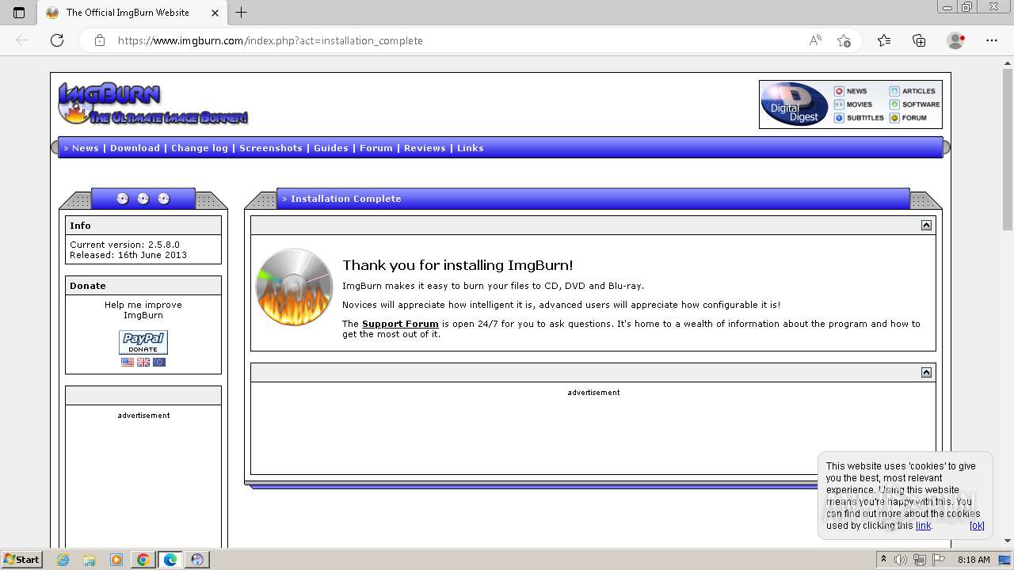Image resolution: width=1014 pixels, height=570 pixels.
Task: Open Google Chrome from the taskbar
Action: 143,560
